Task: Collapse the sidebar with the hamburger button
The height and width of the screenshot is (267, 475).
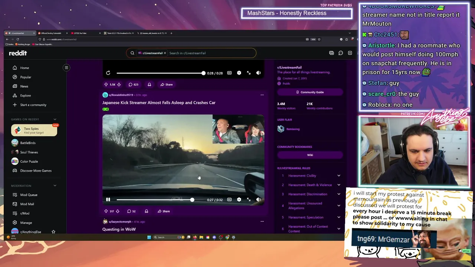Action: tap(66, 67)
